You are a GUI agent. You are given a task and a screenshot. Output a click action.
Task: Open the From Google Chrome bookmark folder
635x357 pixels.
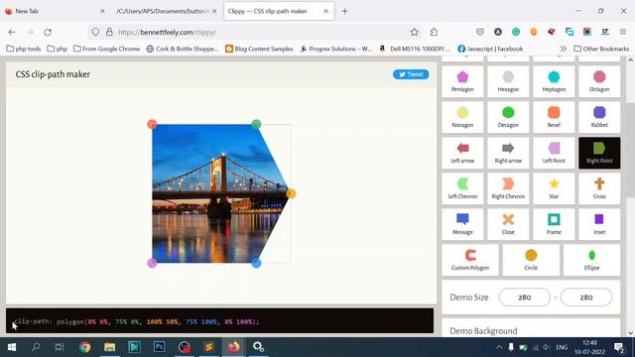106,49
